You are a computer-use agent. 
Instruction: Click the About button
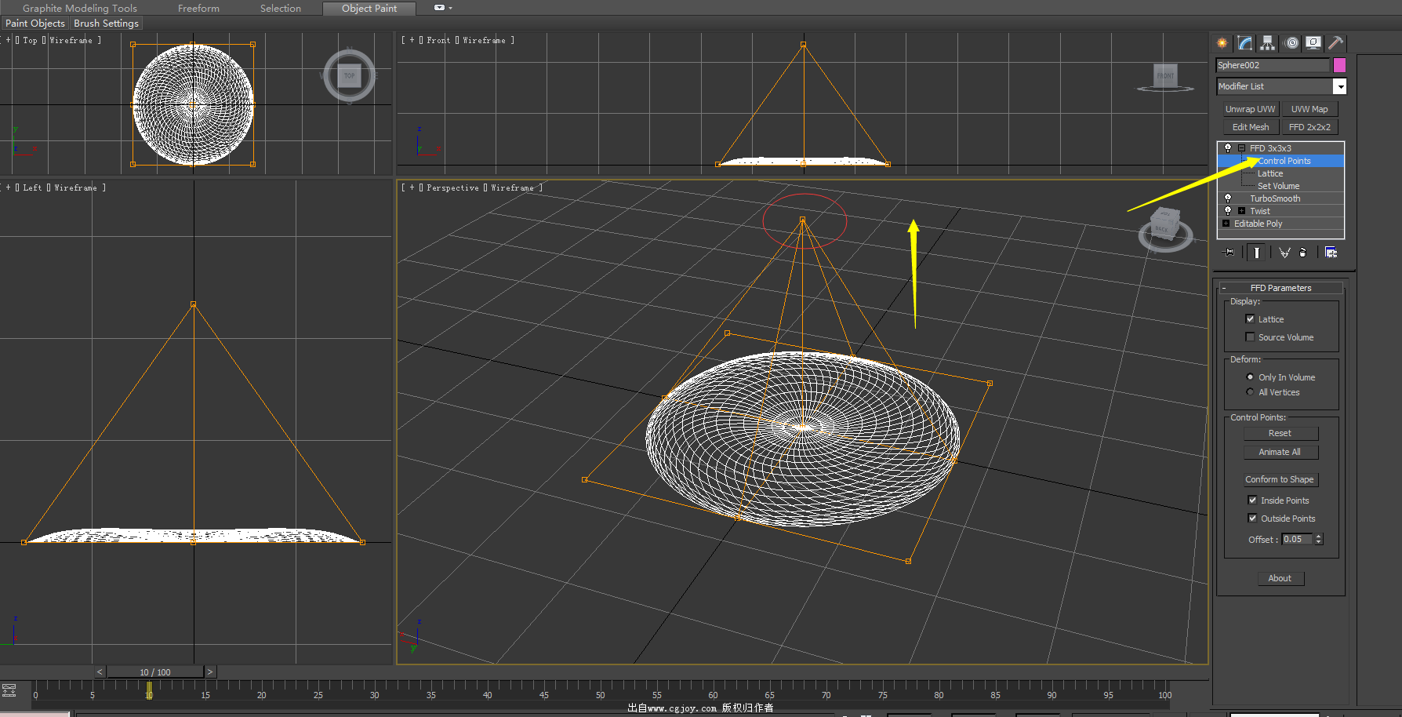[1280, 578]
